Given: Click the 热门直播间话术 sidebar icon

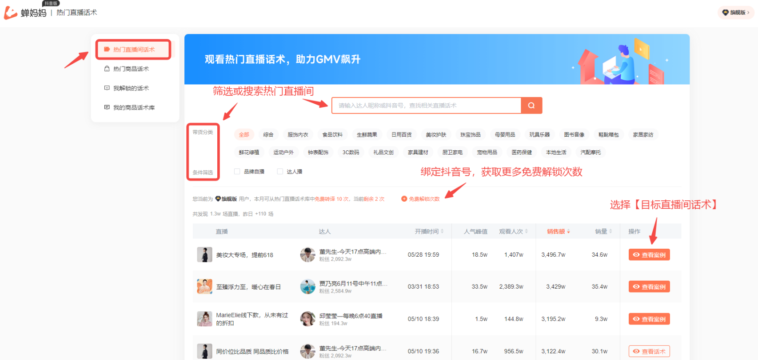Looking at the screenshot, I should [x=107, y=49].
